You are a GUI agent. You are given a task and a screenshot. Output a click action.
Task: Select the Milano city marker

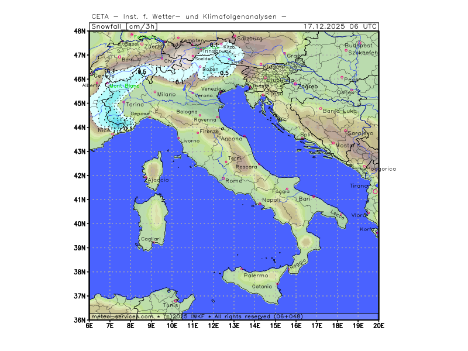155,92
